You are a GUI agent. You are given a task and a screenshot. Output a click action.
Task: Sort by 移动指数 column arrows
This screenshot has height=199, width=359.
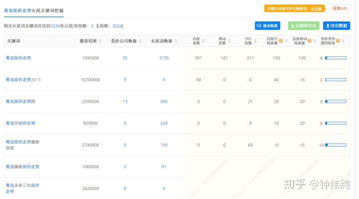[x=229, y=41]
